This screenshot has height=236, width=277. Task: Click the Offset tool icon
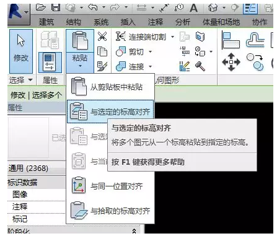coord(255,40)
